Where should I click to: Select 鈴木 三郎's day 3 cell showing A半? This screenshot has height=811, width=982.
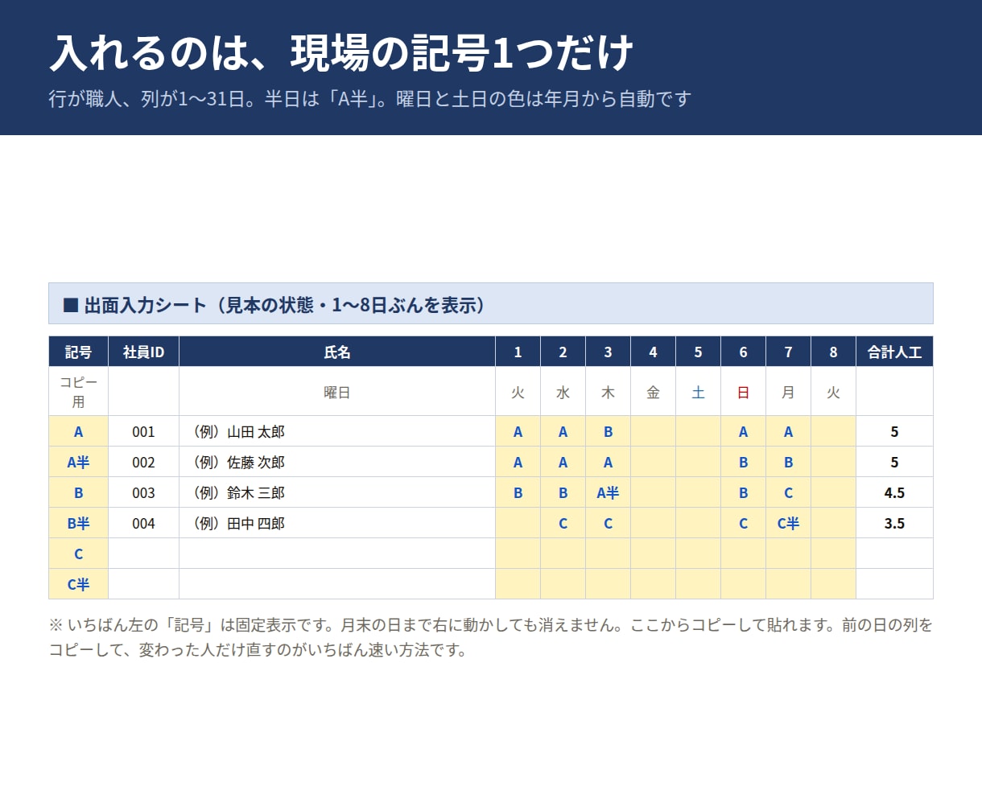click(608, 492)
